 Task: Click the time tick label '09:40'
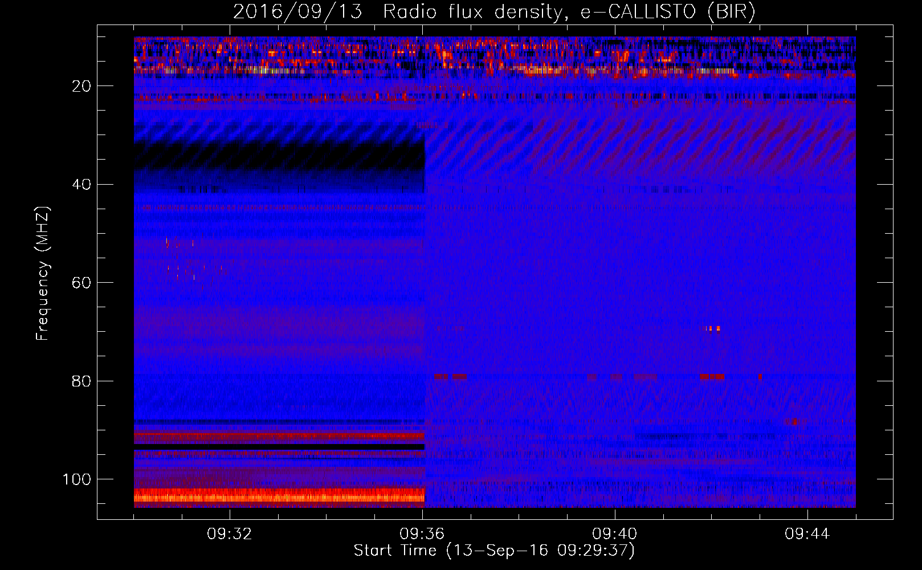pyautogui.click(x=615, y=534)
